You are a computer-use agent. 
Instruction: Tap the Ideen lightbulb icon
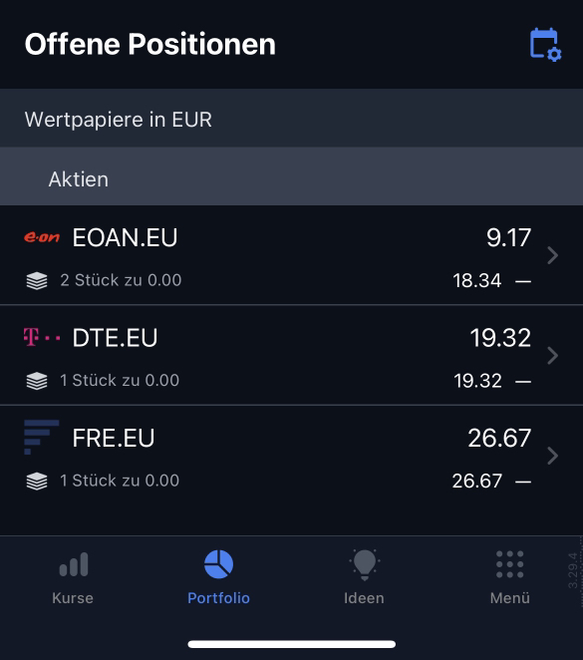coord(365,565)
